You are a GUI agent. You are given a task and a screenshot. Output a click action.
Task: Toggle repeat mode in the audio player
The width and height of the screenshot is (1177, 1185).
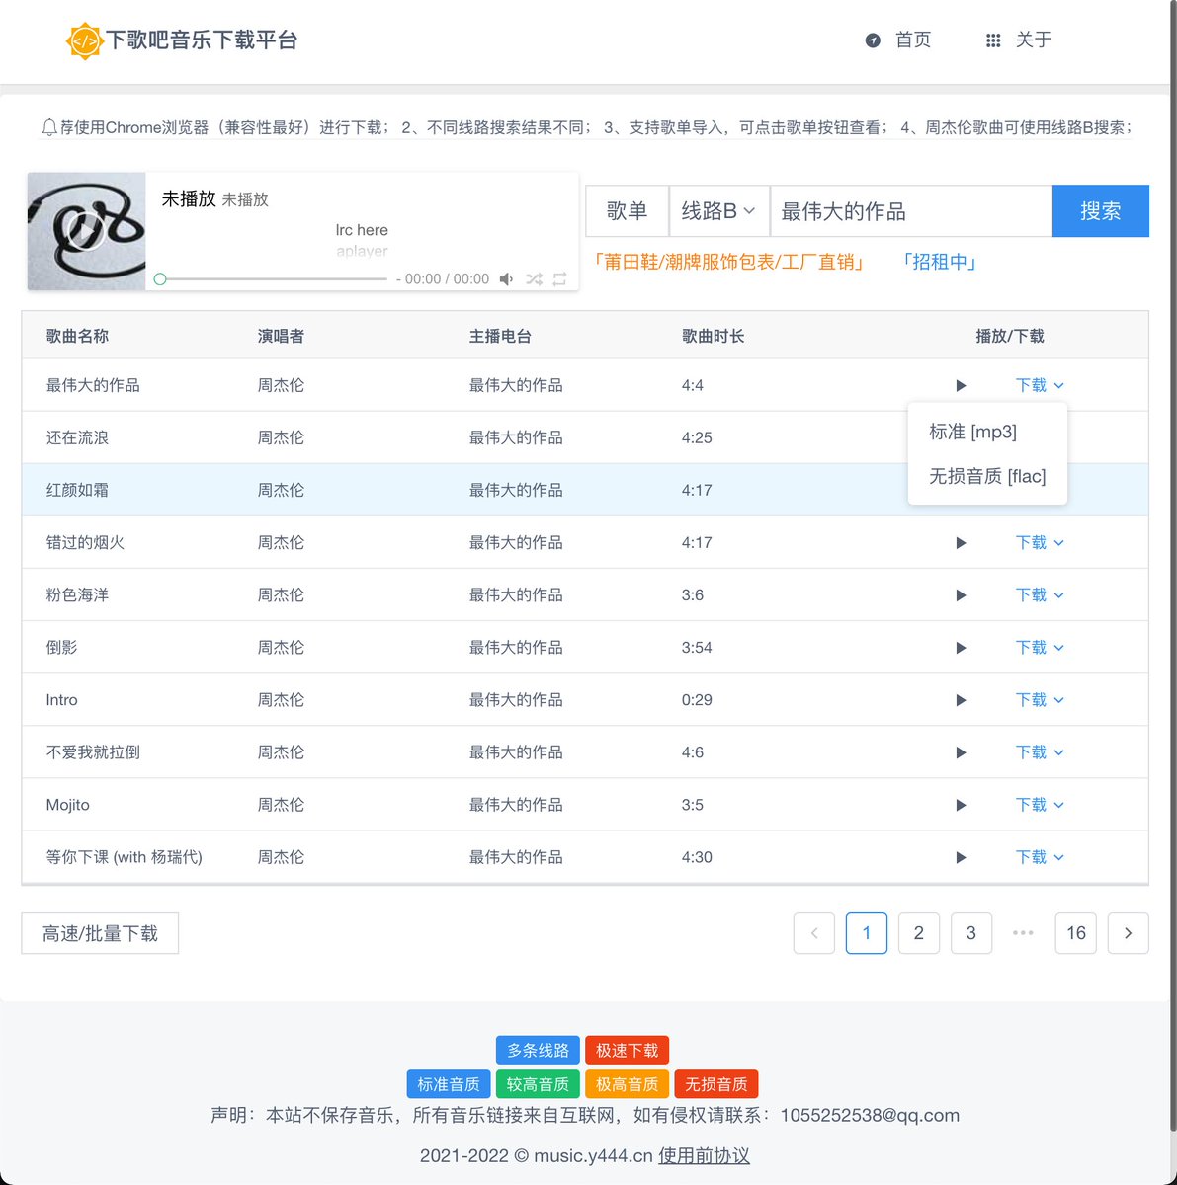point(559,278)
